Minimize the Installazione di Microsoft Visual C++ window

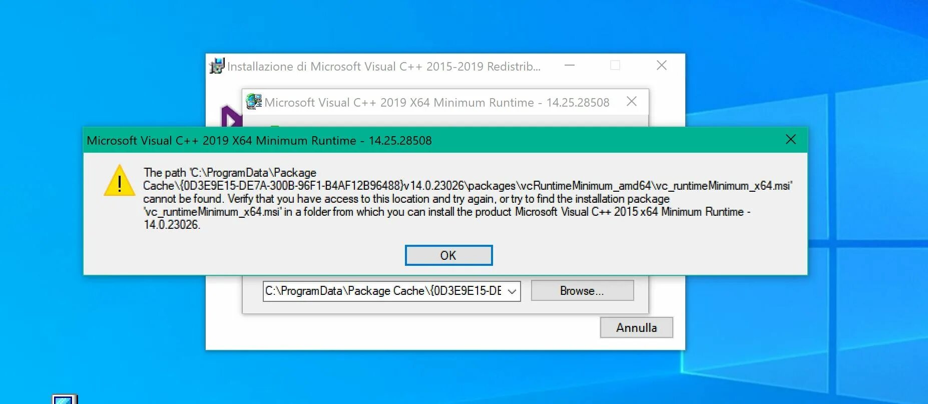pos(570,66)
